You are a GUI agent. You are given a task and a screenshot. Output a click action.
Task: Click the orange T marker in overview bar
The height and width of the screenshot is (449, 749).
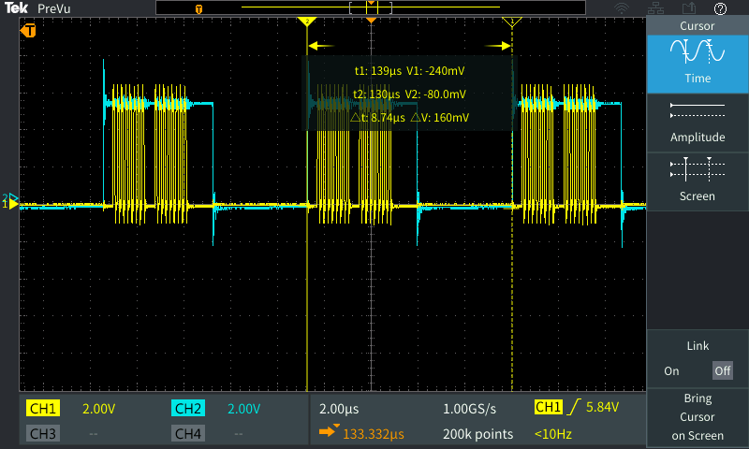click(198, 9)
